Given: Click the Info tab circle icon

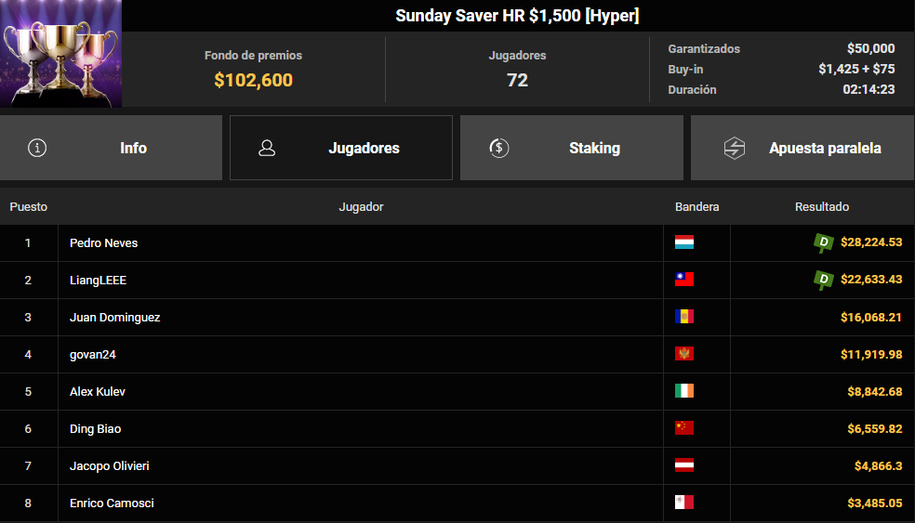Looking at the screenshot, I should [37, 148].
